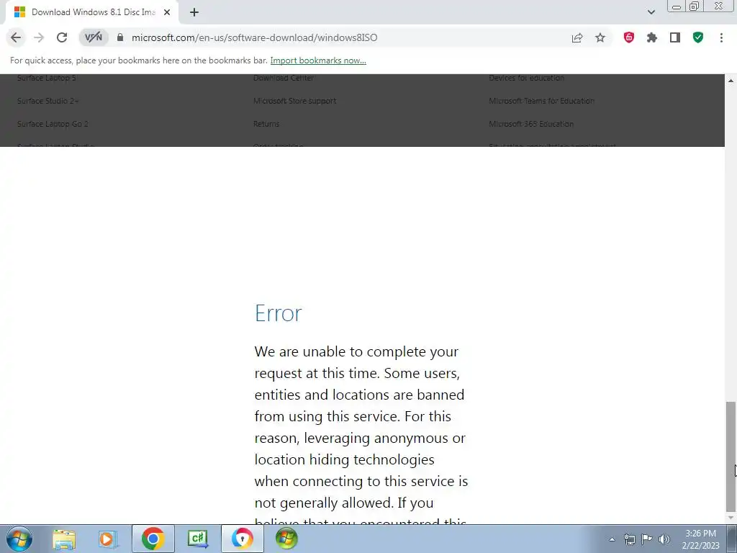This screenshot has width=737, height=553.
Task: Open the red shield extension
Action: pos(628,37)
